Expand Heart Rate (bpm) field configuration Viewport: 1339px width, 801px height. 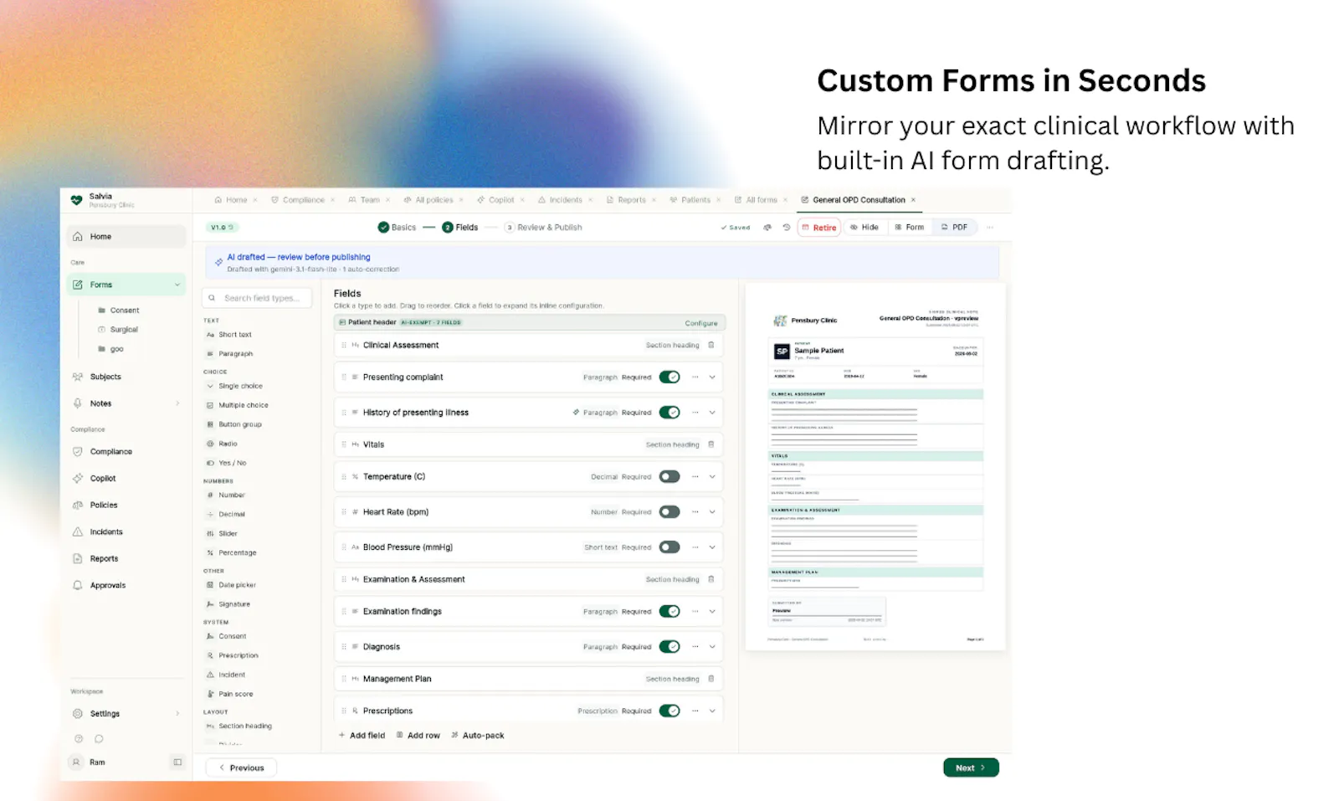click(712, 512)
